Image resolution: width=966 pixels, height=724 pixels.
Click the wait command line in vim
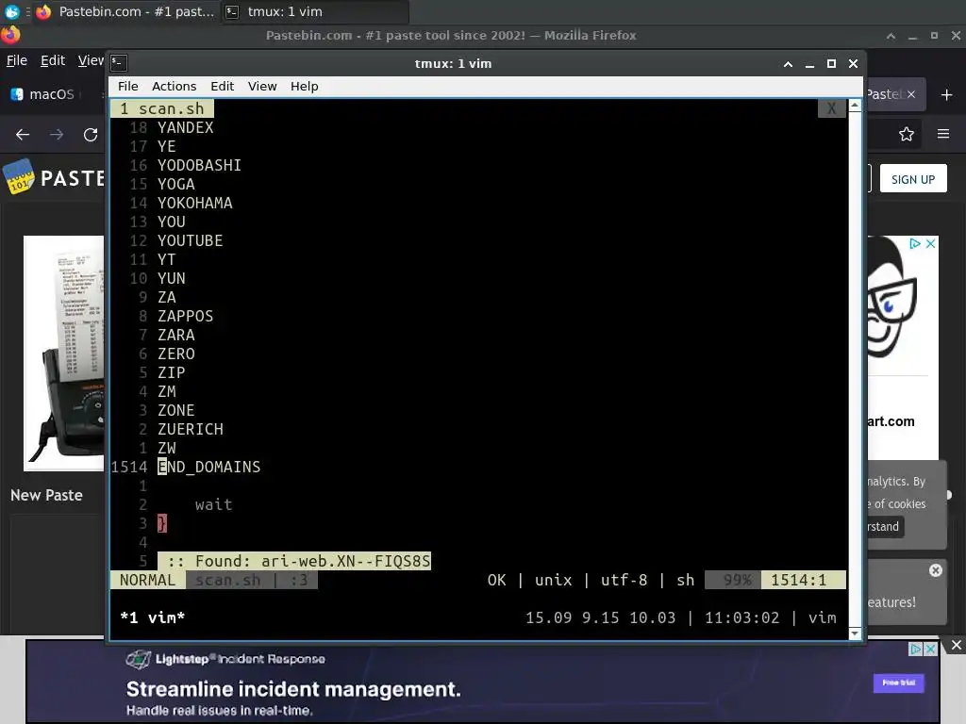213,505
